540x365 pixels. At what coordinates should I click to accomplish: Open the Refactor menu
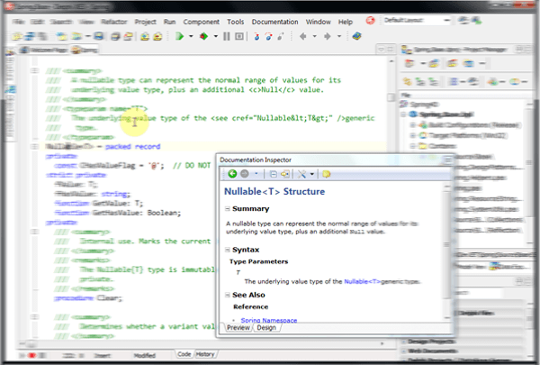click(x=114, y=22)
